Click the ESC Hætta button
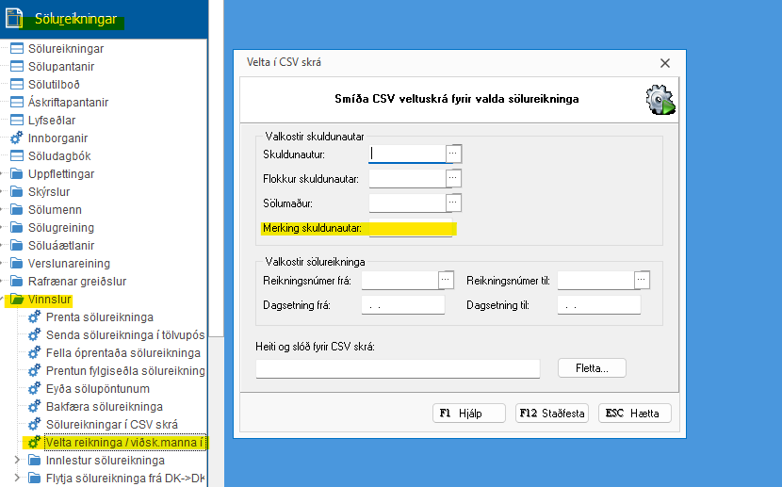 click(x=635, y=414)
